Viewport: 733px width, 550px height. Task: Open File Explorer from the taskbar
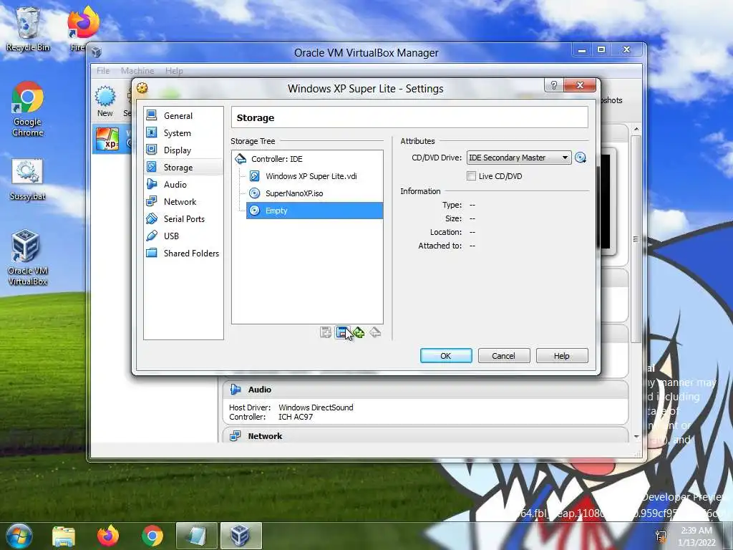click(x=64, y=536)
